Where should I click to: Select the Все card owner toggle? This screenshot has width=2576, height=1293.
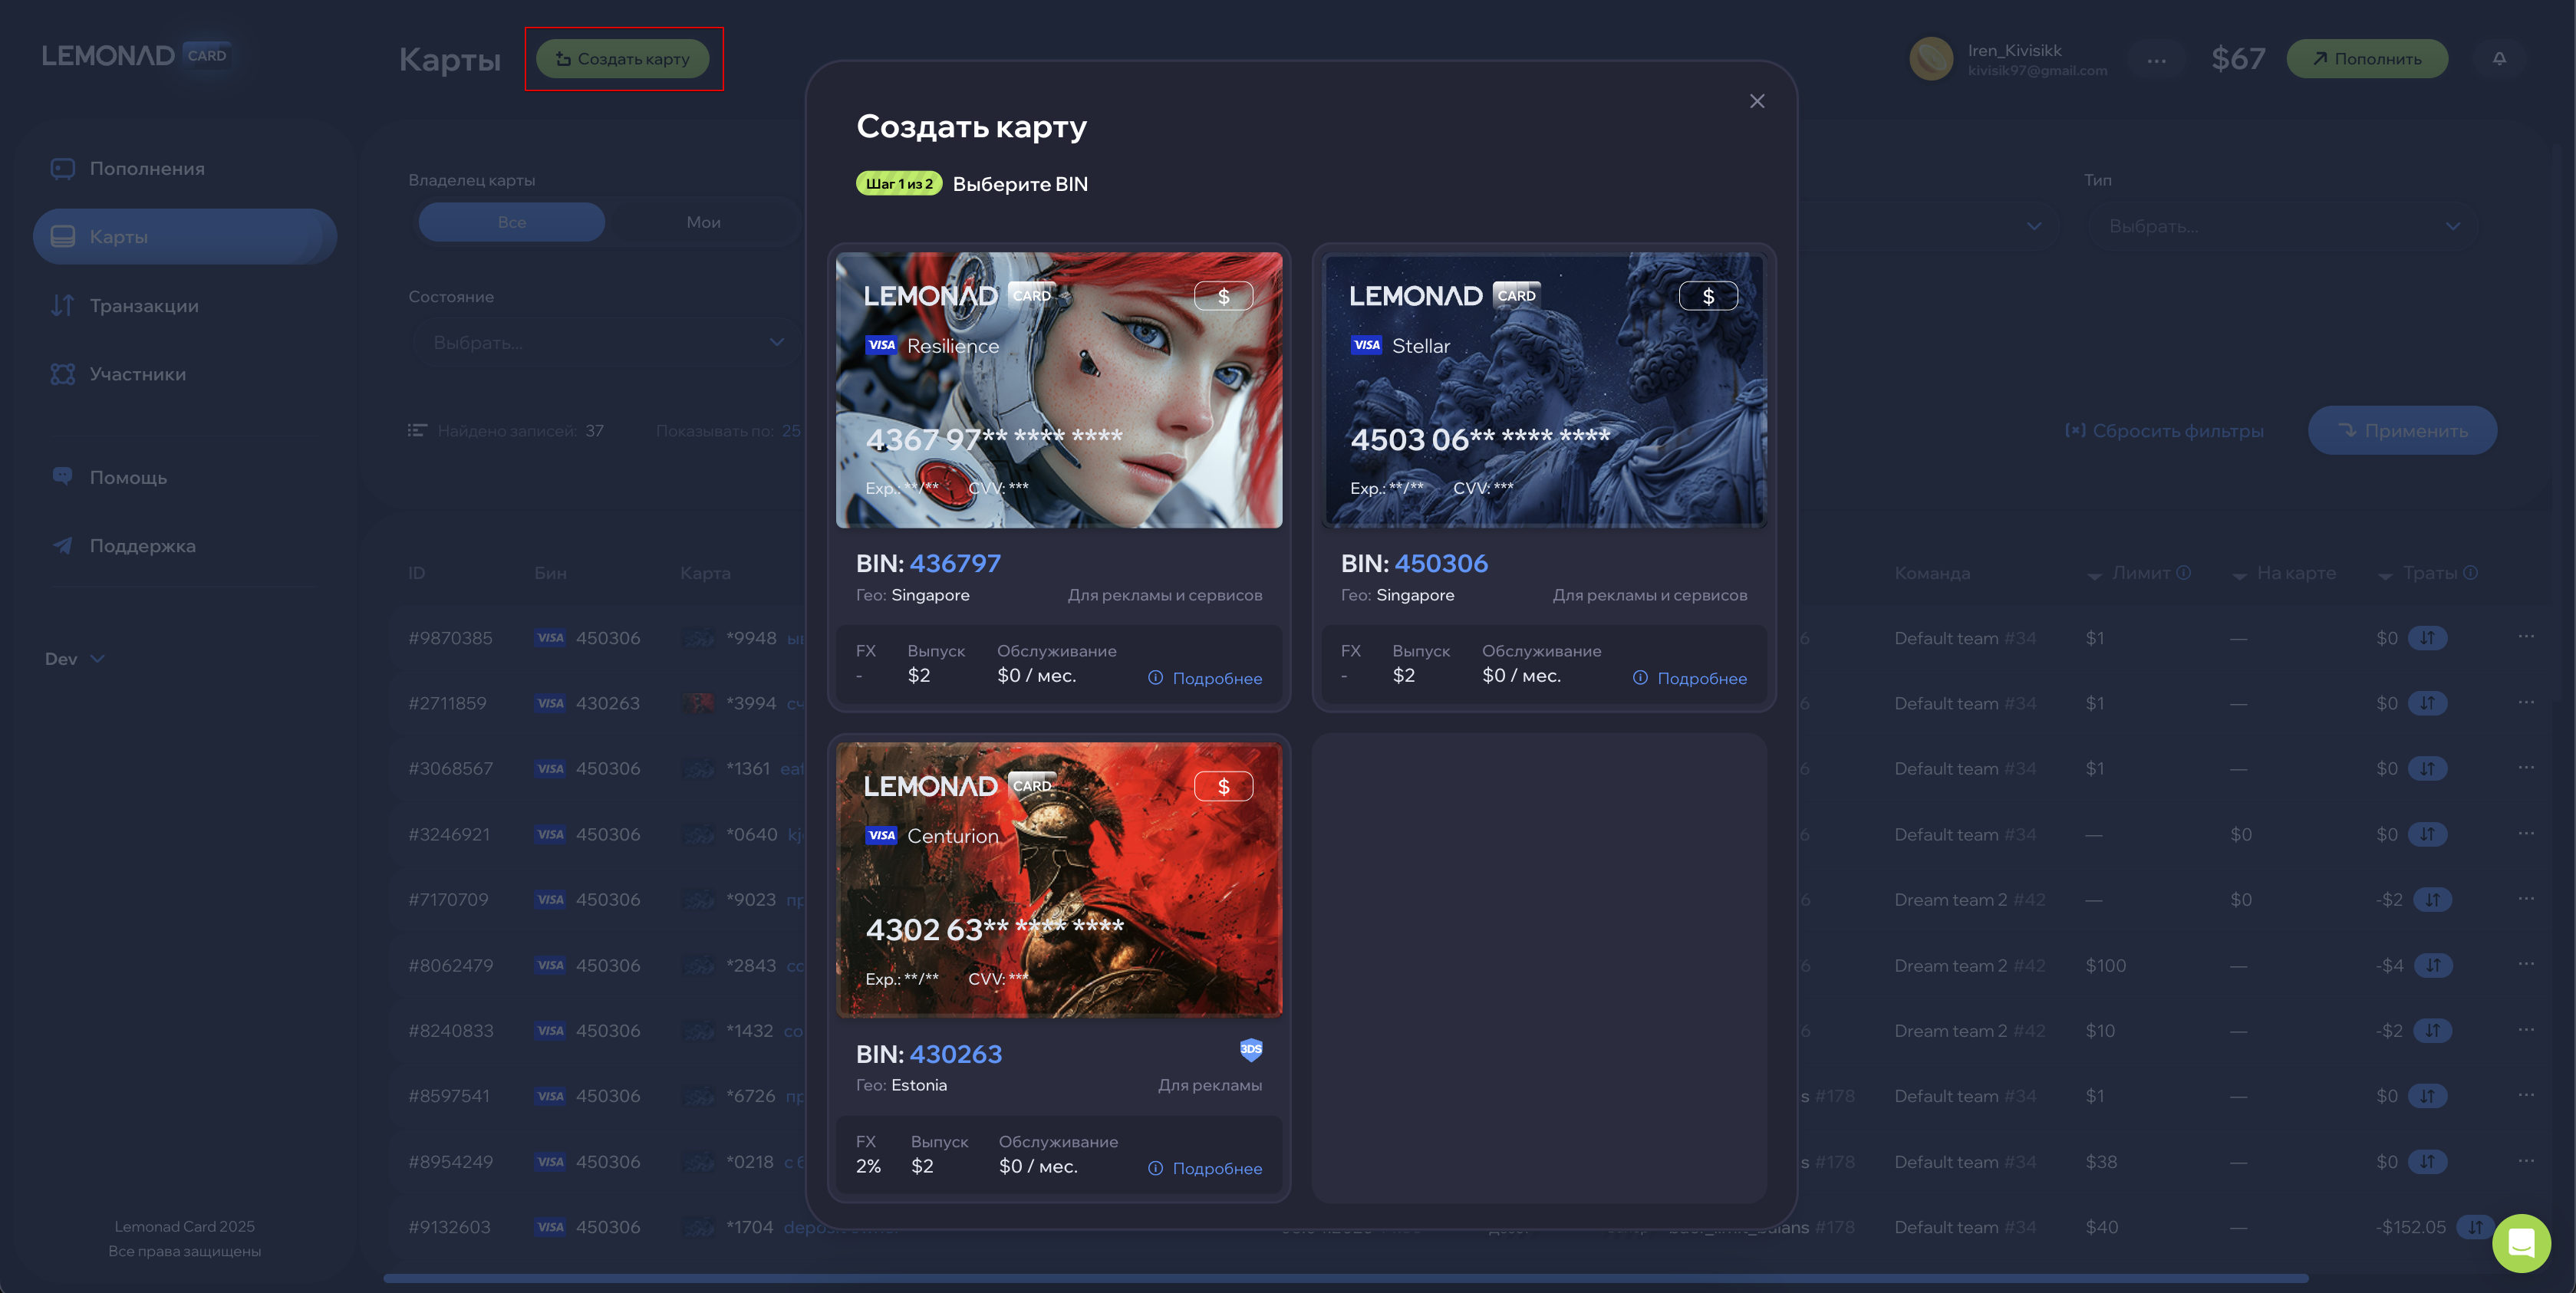(511, 222)
